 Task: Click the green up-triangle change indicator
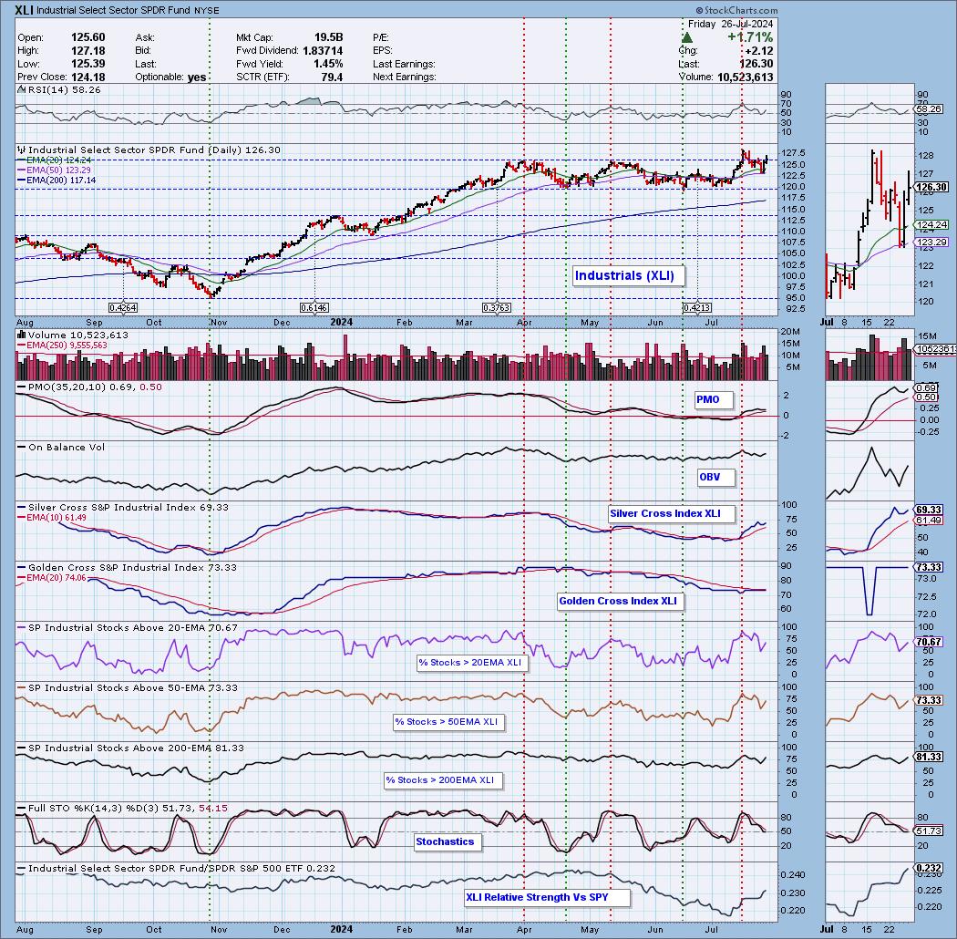(x=686, y=38)
